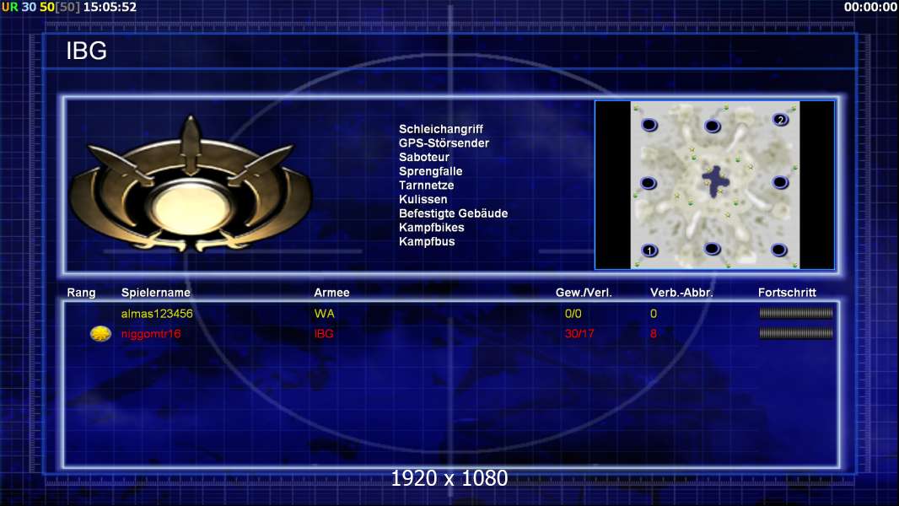Select the Befestigte Gebäude ability
The height and width of the screenshot is (506, 899).
pos(454,213)
